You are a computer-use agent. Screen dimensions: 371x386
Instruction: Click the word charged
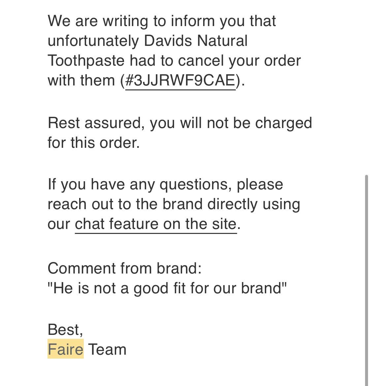[x=283, y=123]
